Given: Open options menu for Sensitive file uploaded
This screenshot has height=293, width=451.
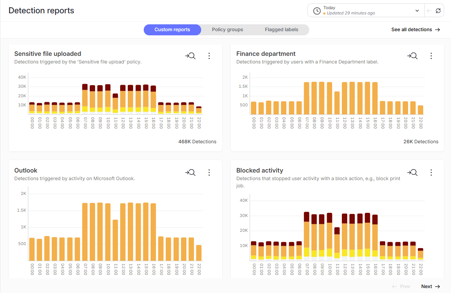Looking at the screenshot, I should click(x=209, y=55).
